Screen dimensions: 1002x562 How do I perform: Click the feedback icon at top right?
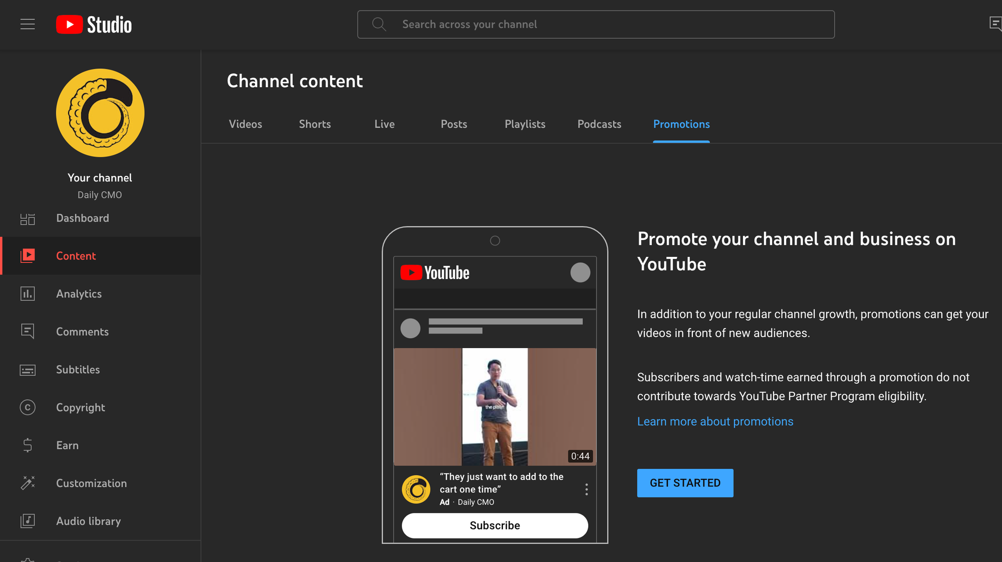pos(995,24)
